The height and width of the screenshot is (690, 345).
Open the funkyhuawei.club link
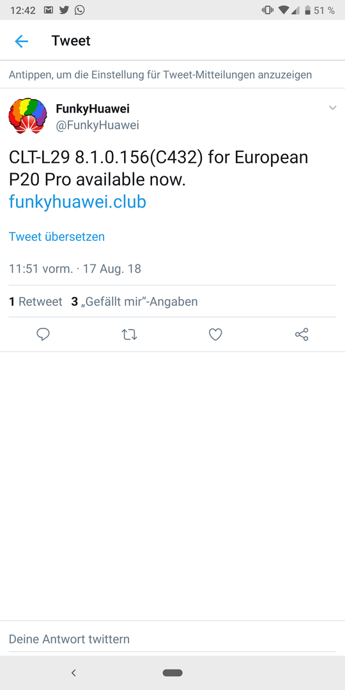(x=77, y=202)
